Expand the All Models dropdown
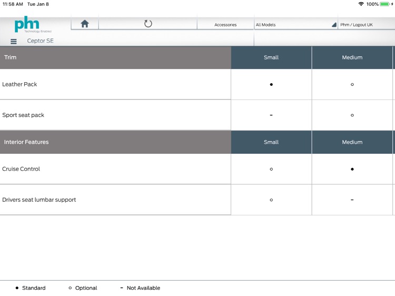Viewport: 395px width, 296px height. pyautogui.click(x=296, y=25)
